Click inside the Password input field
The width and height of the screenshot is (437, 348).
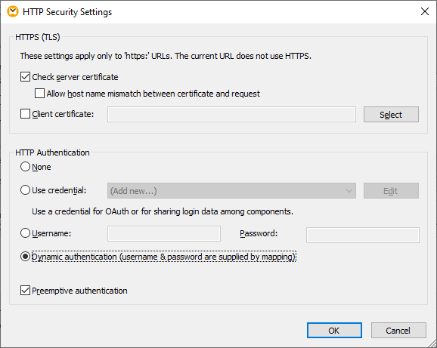363,235
